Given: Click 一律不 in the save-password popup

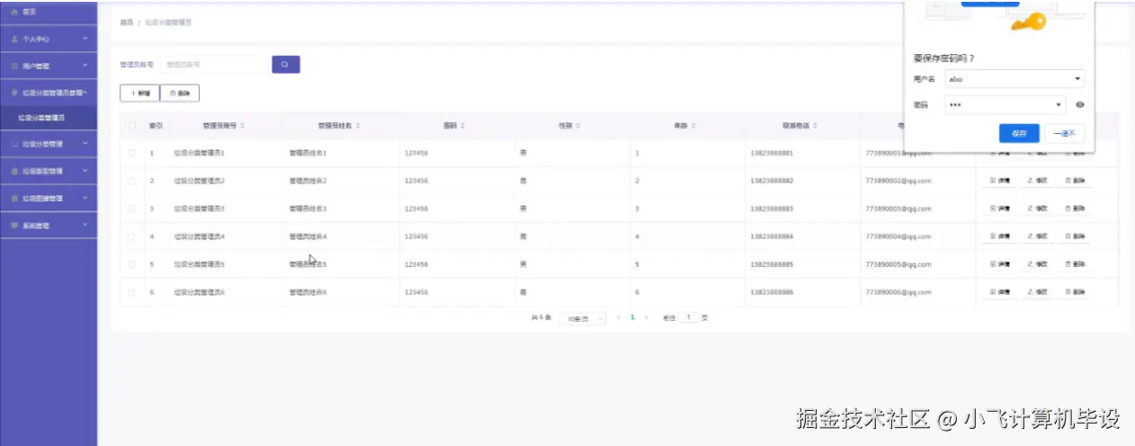Looking at the screenshot, I should pos(1065,133).
